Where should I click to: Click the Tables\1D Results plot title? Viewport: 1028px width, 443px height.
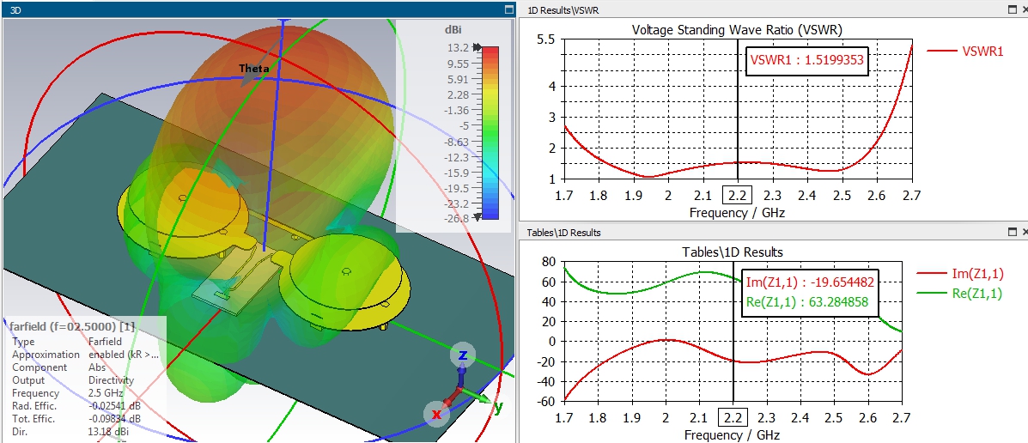(733, 252)
